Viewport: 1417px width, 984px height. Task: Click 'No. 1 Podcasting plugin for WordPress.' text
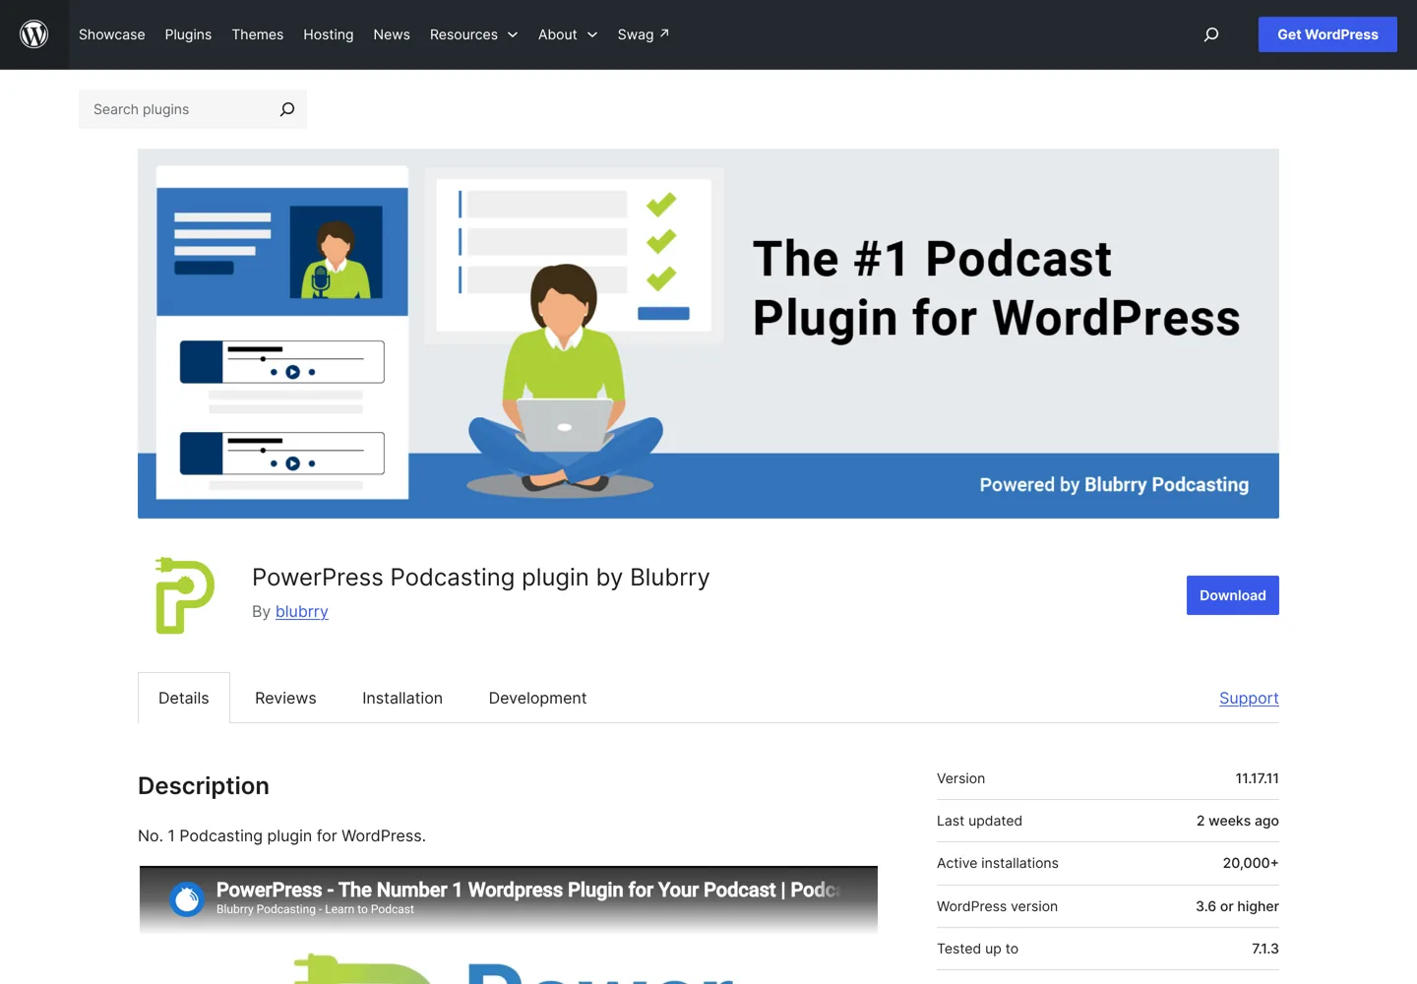[x=281, y=835]
